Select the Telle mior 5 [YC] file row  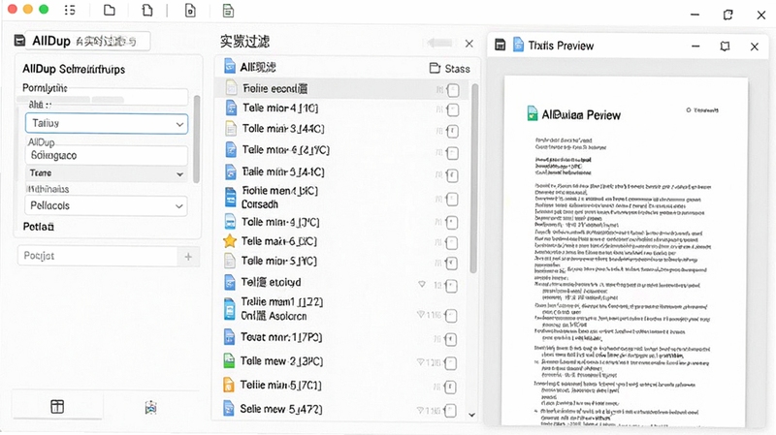pyautogui.click(x=343, y=261)
